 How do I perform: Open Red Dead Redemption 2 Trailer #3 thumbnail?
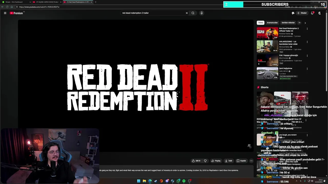click(267, 33)
